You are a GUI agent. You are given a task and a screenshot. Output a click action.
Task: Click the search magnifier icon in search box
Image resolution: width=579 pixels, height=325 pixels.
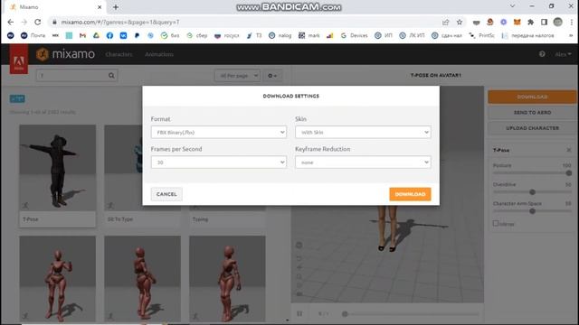(111, 76)
